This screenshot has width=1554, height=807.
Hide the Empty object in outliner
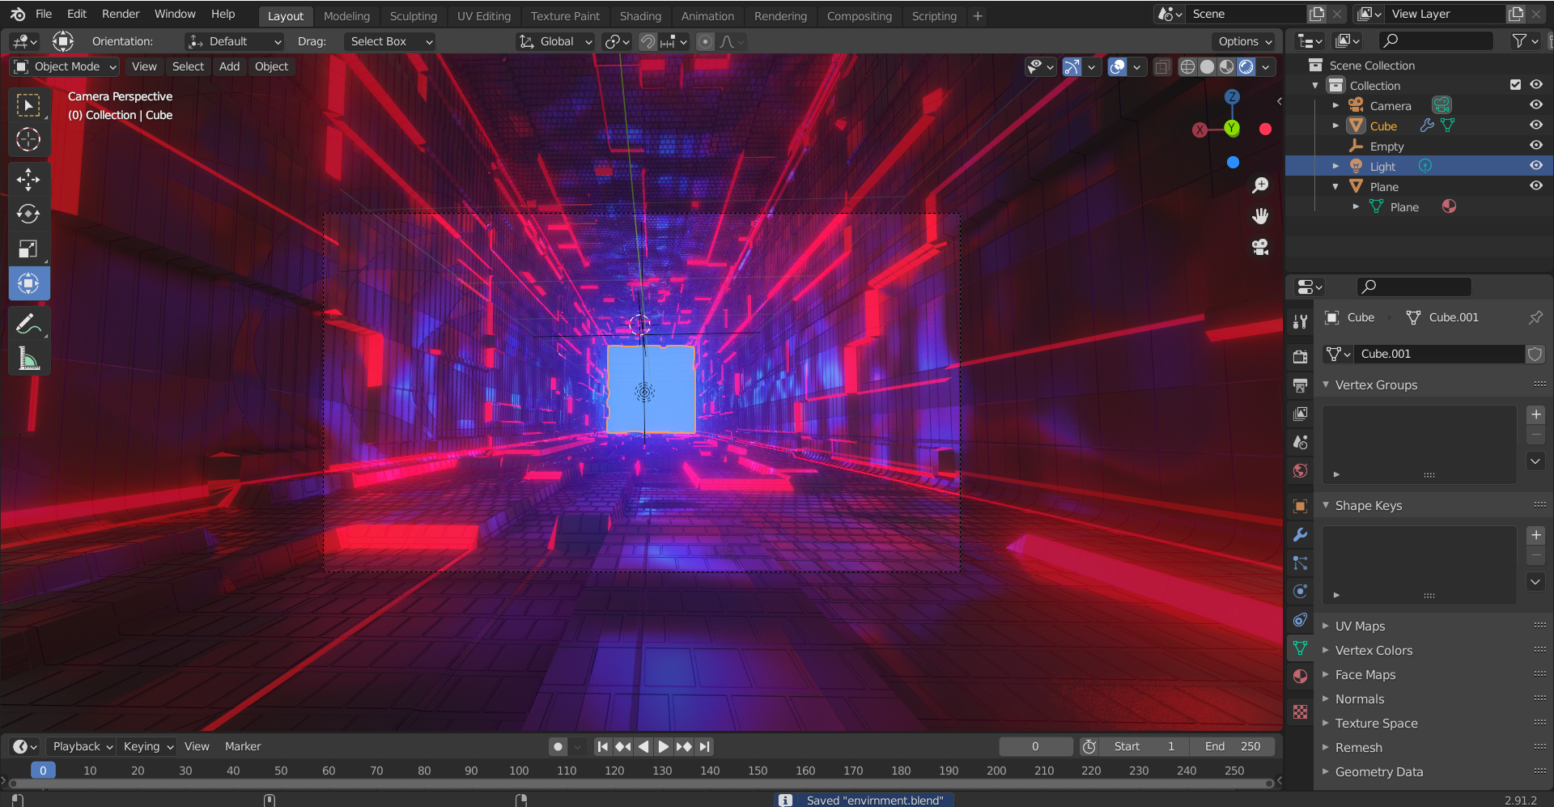pyautogui.click(x=1535, y=146)
